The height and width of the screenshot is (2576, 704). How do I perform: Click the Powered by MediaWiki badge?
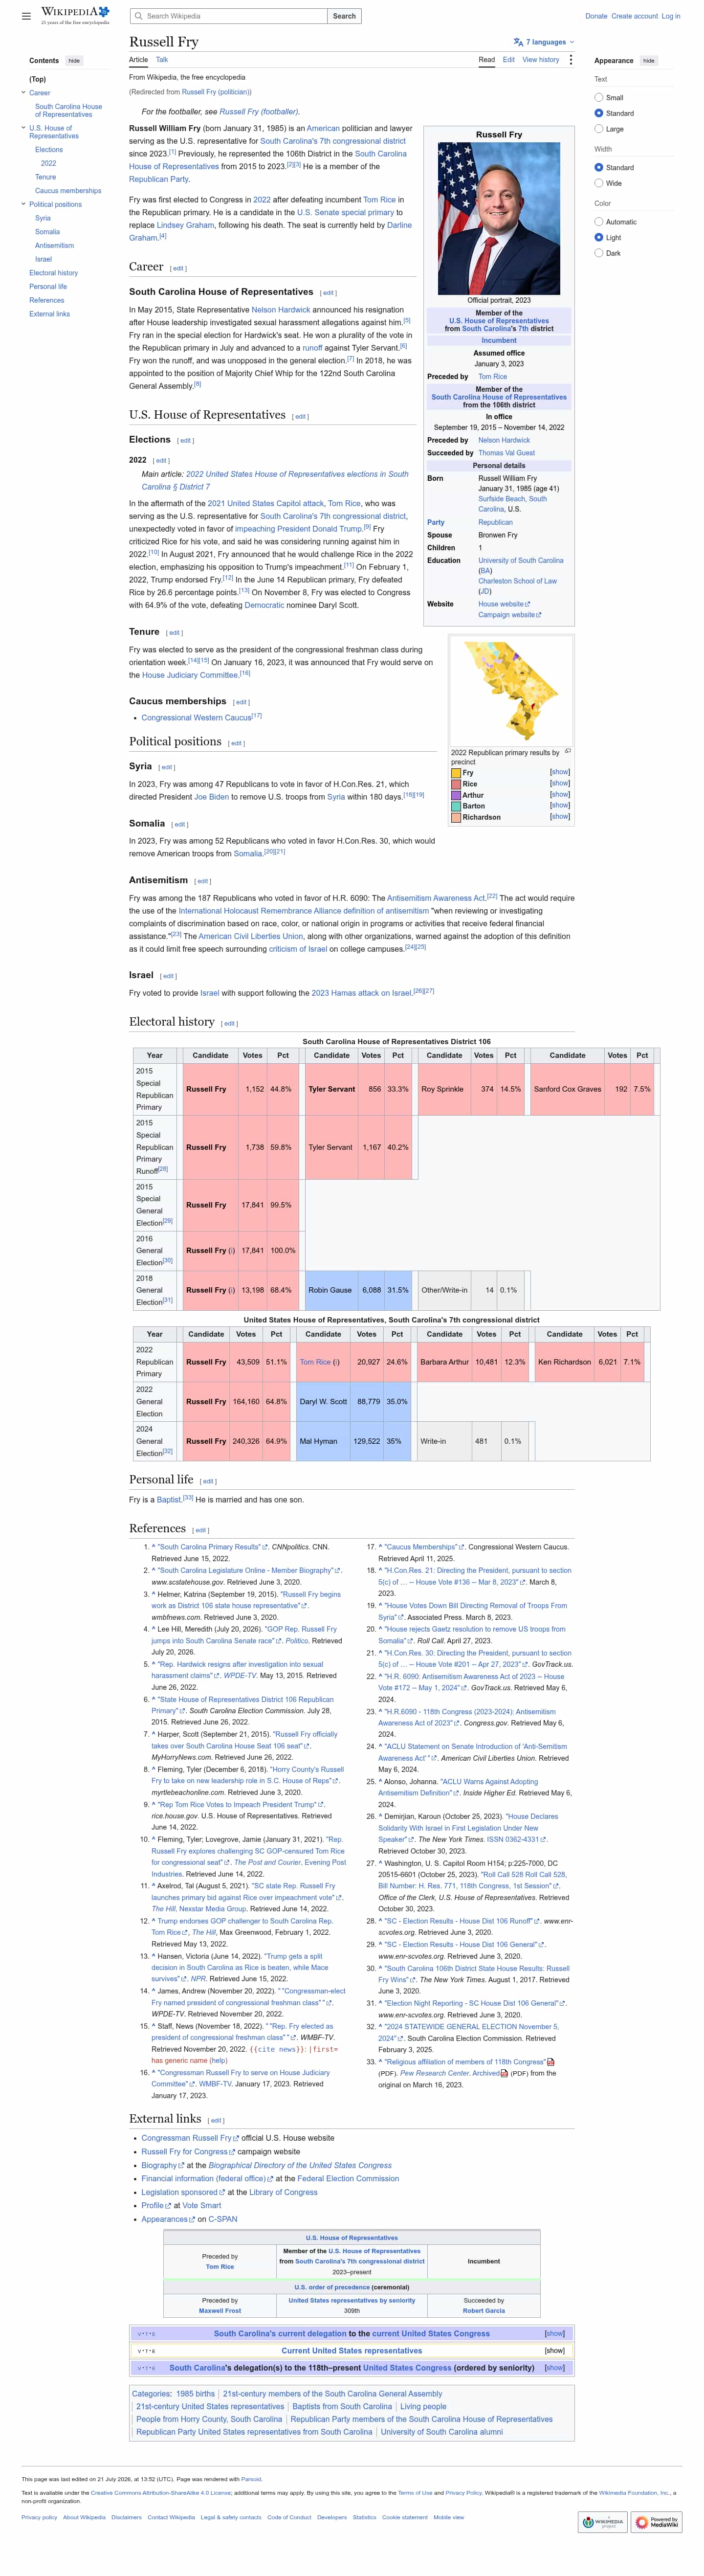[655, 2522]
